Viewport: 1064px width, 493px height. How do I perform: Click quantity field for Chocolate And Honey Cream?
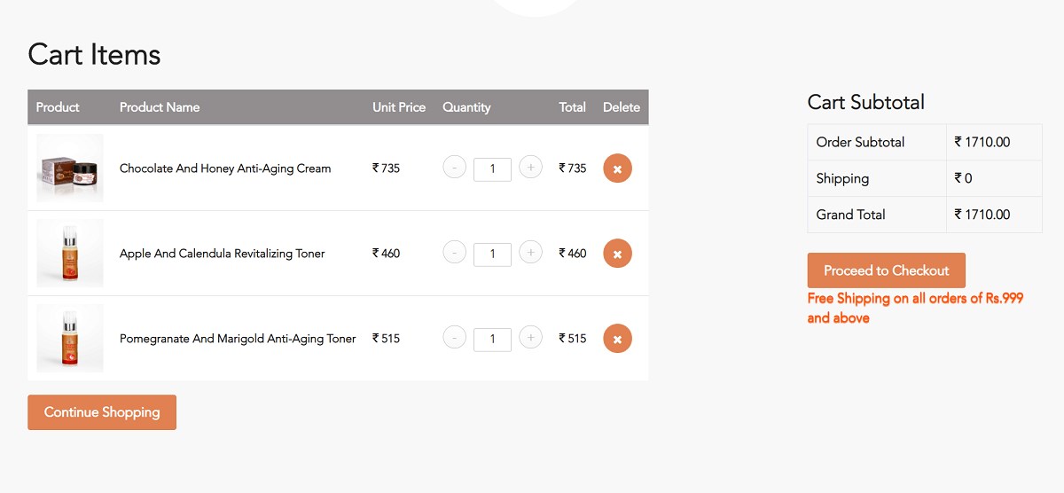492,169
